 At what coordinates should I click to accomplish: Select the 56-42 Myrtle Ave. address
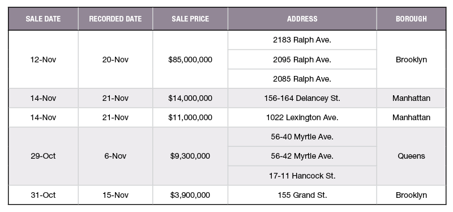coord(302,156)
